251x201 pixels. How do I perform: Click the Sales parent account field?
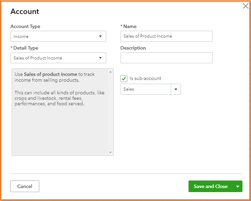click(146, 89)
